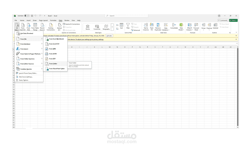This screenshot has height=147, width=244.
Task: Select the Currencies data type
Action: (x=97, y=27)
